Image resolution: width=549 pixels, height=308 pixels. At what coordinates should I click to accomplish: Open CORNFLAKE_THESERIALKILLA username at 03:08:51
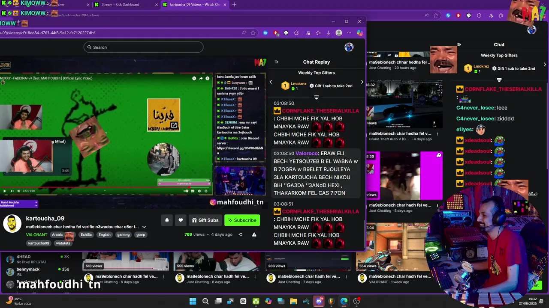click(320, 211)
